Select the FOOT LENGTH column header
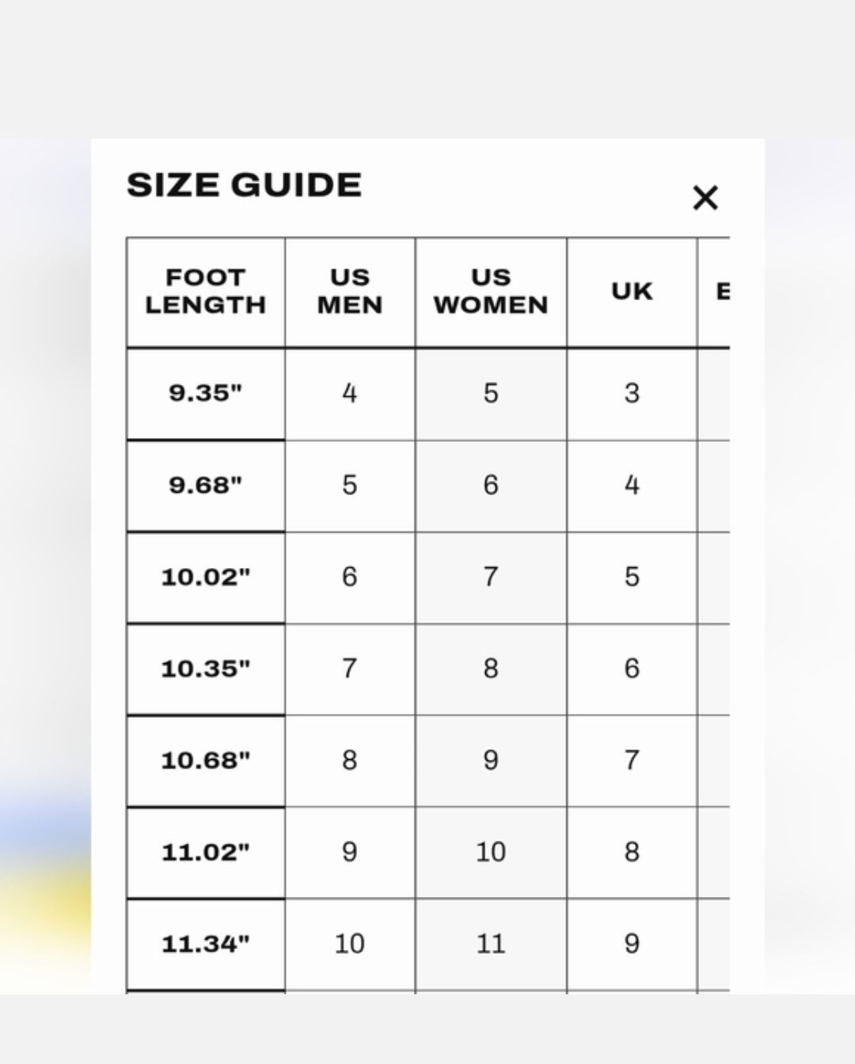The width and height of the screenshot is (855, 1064). click(206, 292)
